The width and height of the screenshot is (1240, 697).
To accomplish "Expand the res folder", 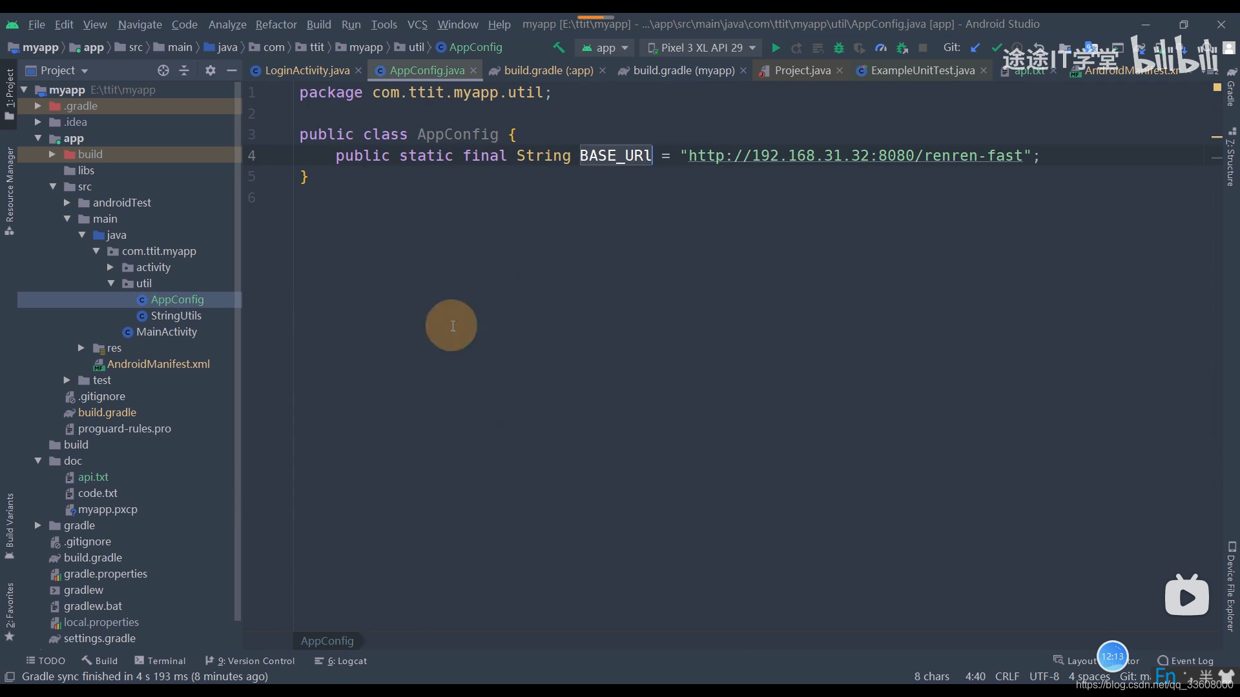I will pyautogui.click(x=81, y=348).
